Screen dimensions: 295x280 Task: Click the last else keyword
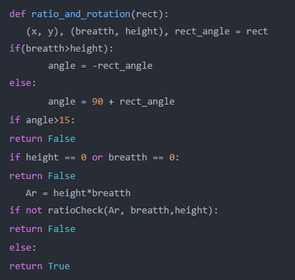click(20, 248)
